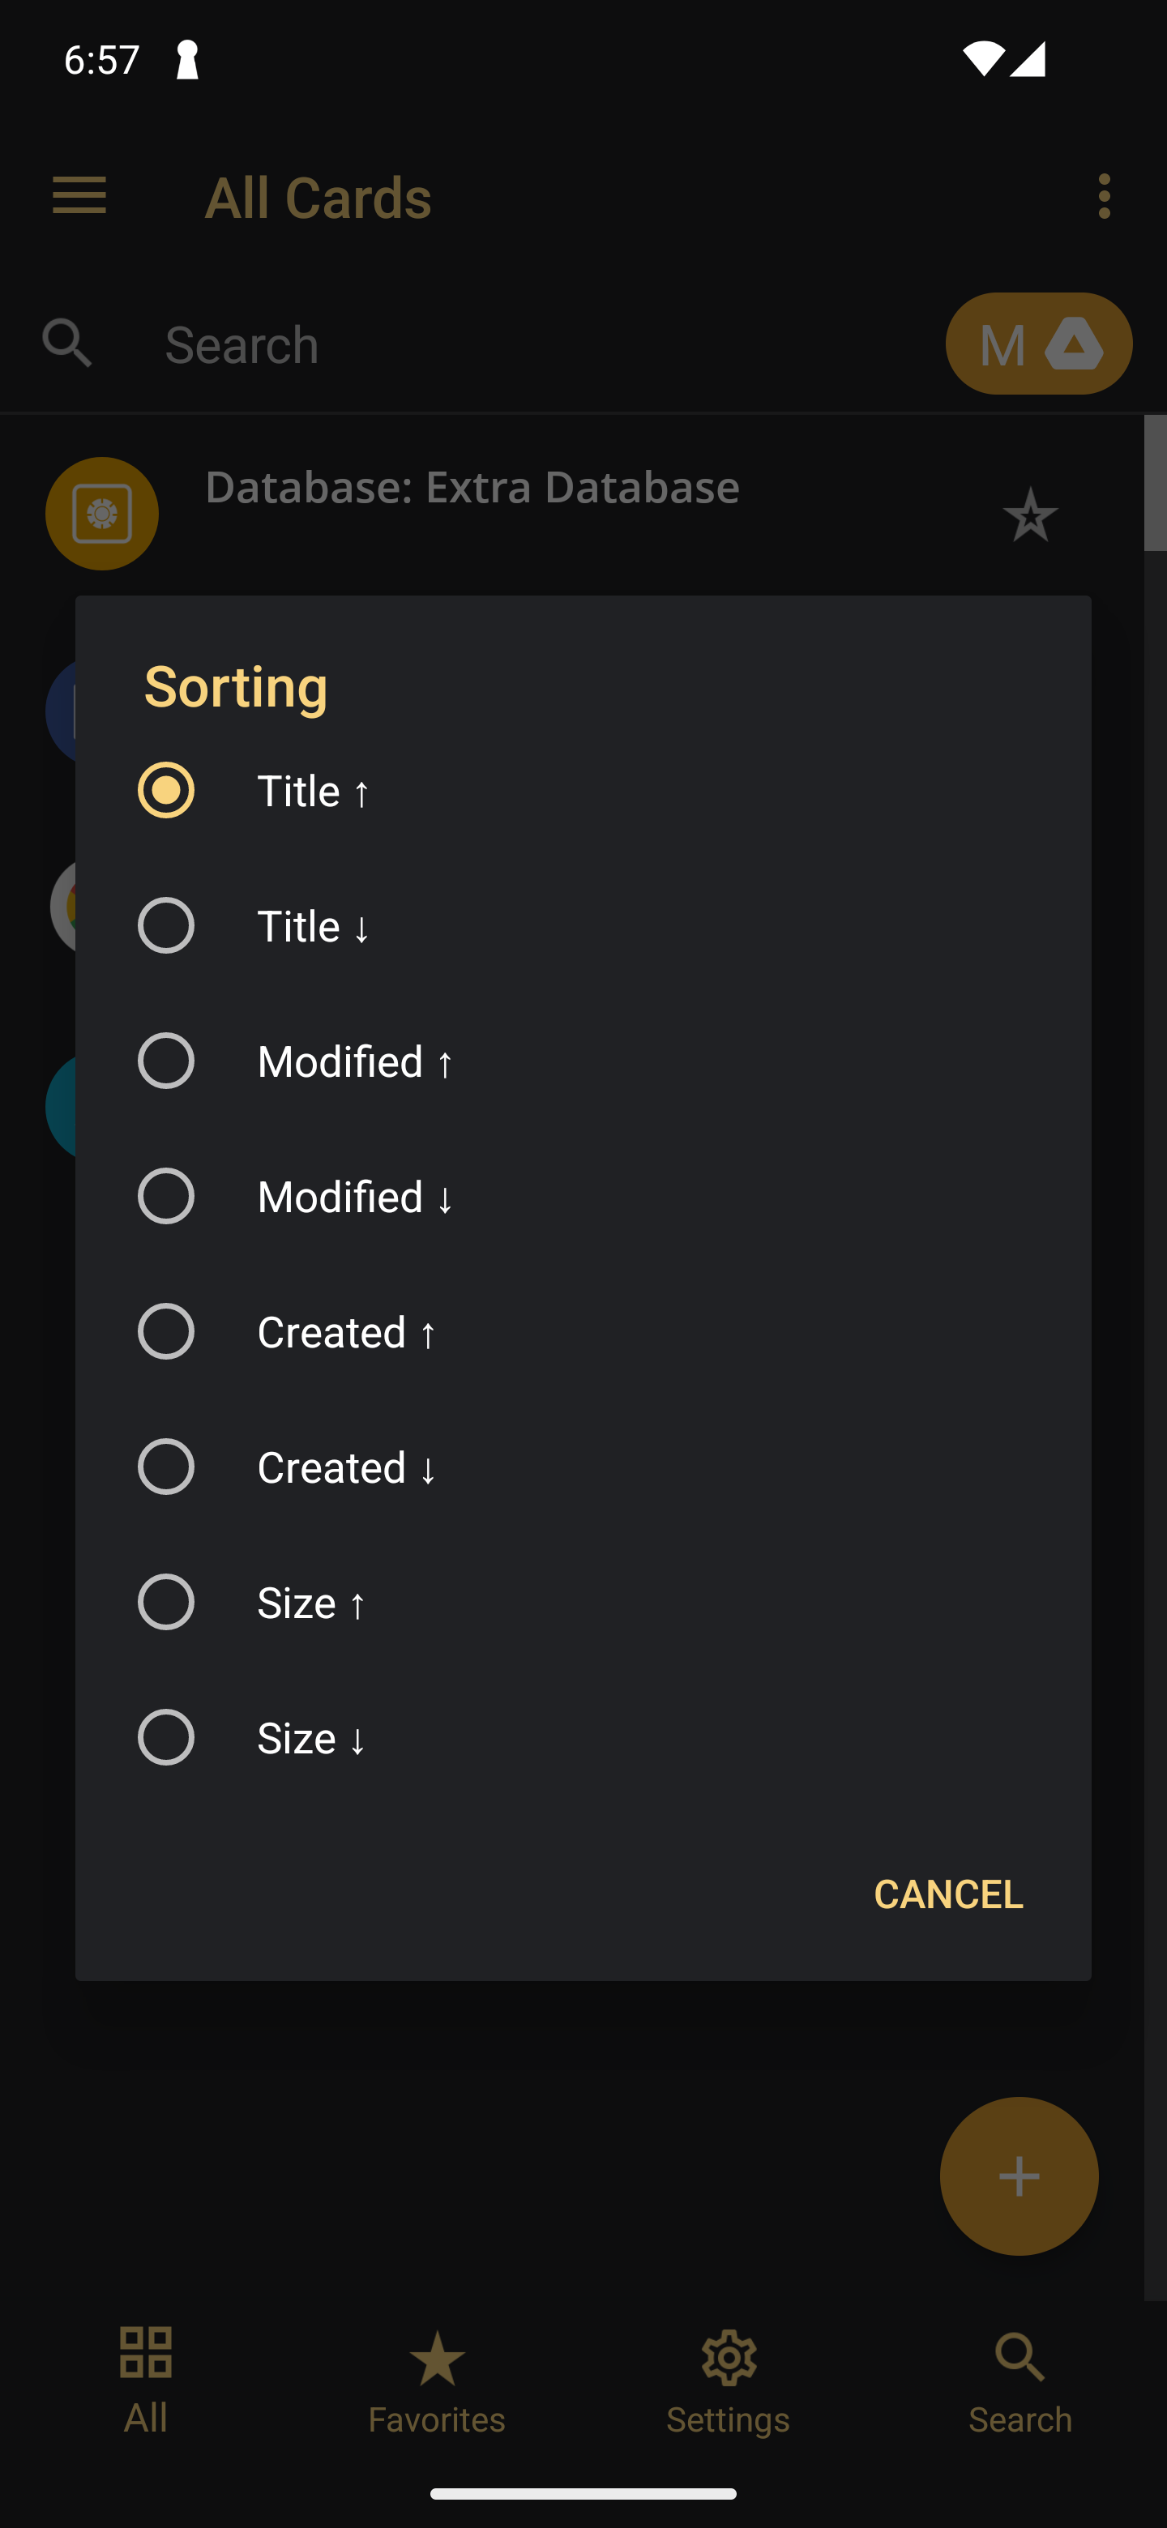Tap the add new card plus button

tap(1019, 2176)
